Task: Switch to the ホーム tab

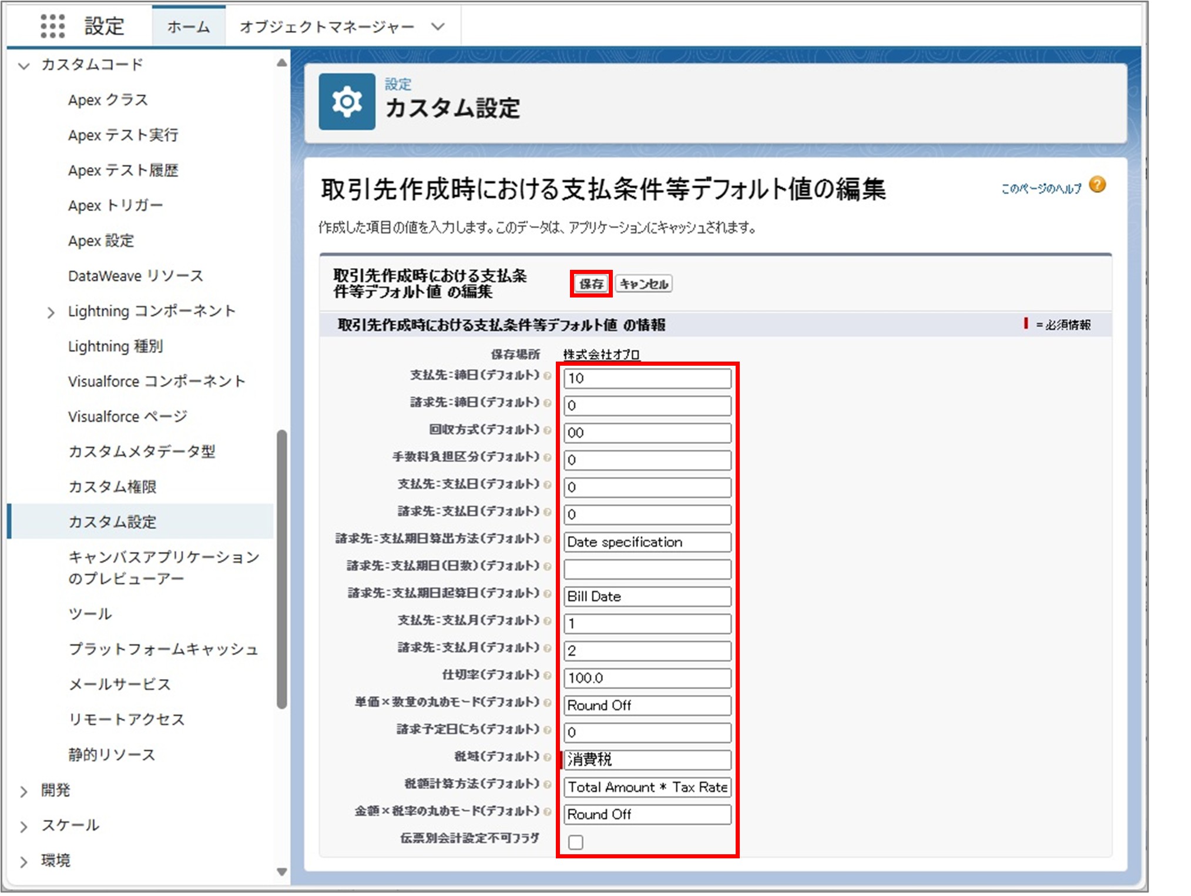Action: tap(187, 26)
